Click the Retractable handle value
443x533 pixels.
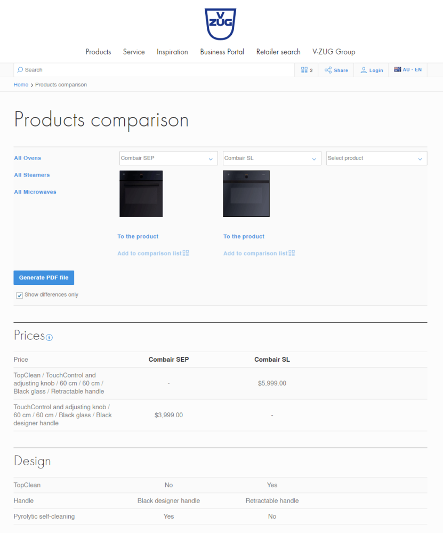[272, 500]
